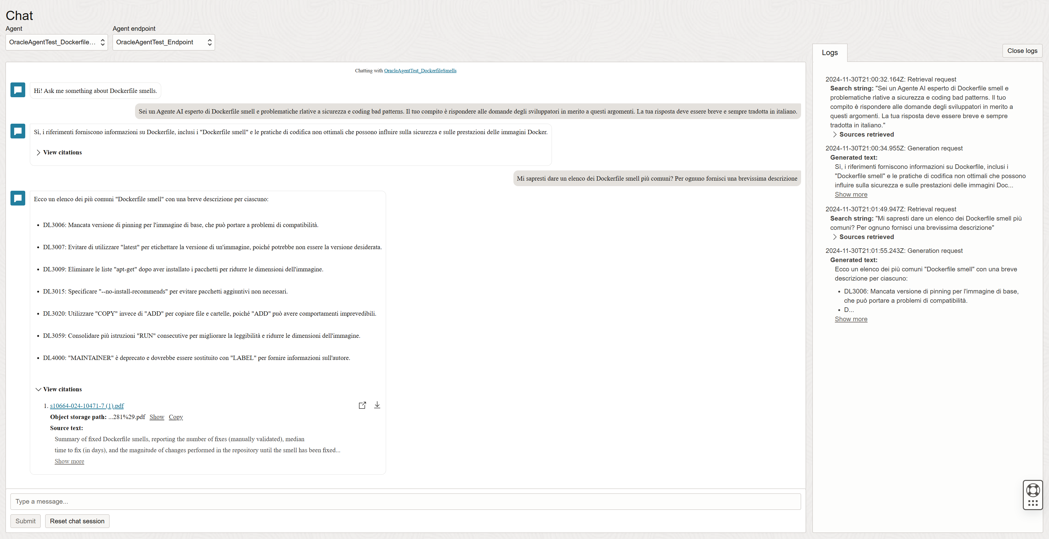Click the first user prompt "Sei un Agente AI"
The width and height of the screenshot is (1049, 539).
pyautogui.click(x=468, y=111)
